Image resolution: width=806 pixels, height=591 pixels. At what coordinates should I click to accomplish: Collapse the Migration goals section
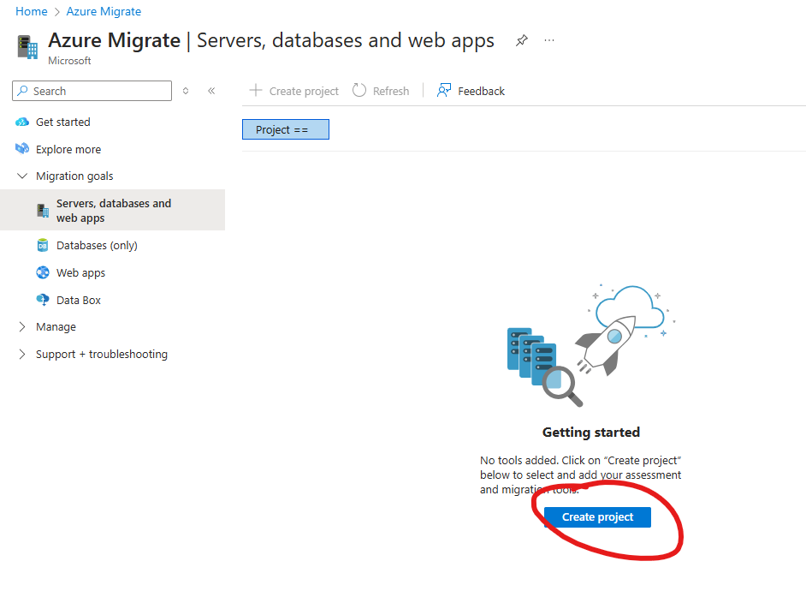click(22, 176)
